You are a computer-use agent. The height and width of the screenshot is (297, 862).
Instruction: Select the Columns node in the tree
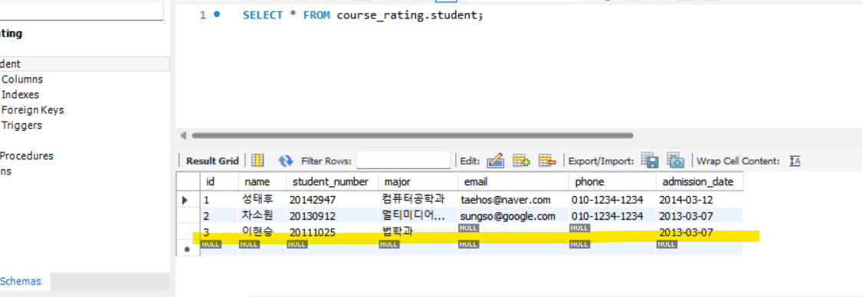[22, 79]
